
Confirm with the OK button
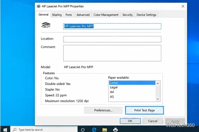click(x=130, y=121)
